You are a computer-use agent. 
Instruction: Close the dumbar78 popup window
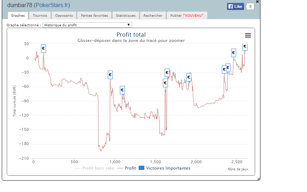click(258, 1)
